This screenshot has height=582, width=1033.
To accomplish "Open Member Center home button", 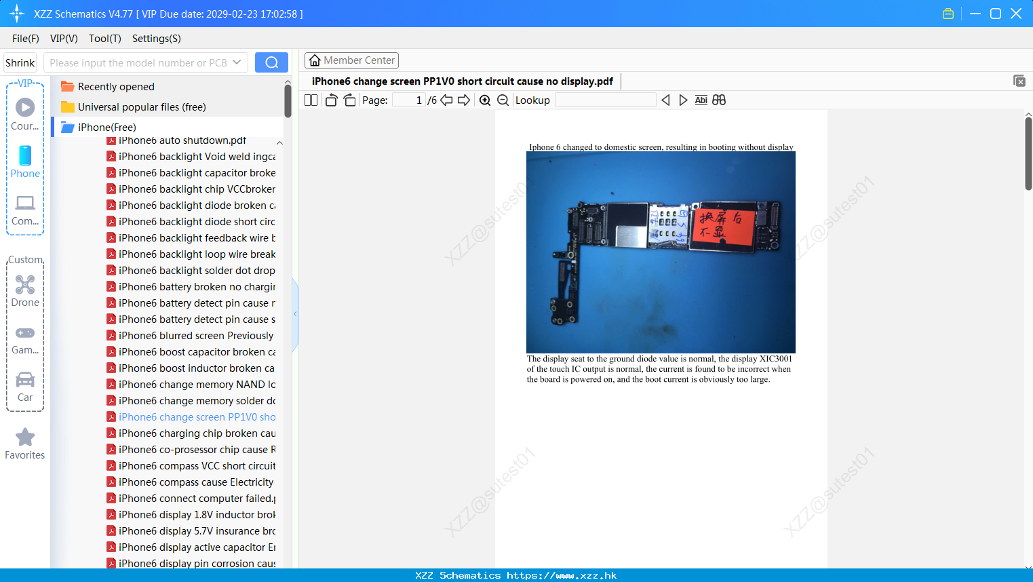I will [351, 60].
